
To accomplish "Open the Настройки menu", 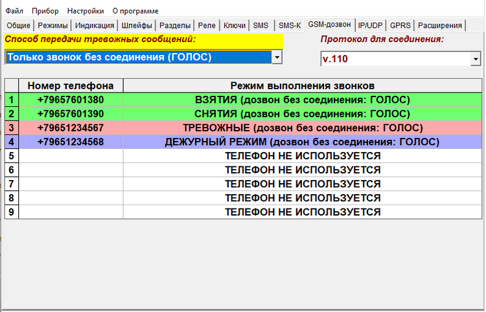I will (85, 11).
